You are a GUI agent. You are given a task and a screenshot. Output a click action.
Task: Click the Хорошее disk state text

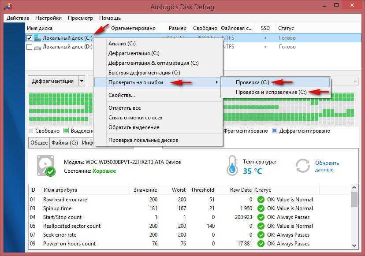[x=104, y=171]
